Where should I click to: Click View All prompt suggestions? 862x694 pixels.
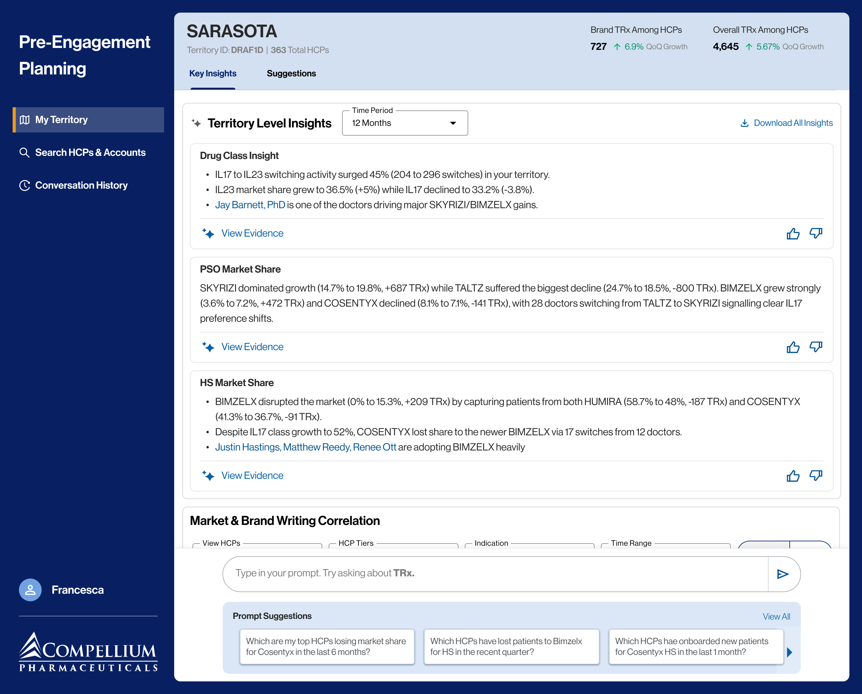point(776,616)
